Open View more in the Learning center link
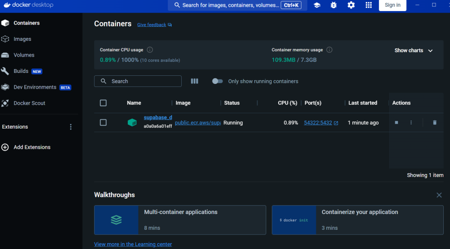The width and height of the screenshot is (450, 249). (133, 244)
